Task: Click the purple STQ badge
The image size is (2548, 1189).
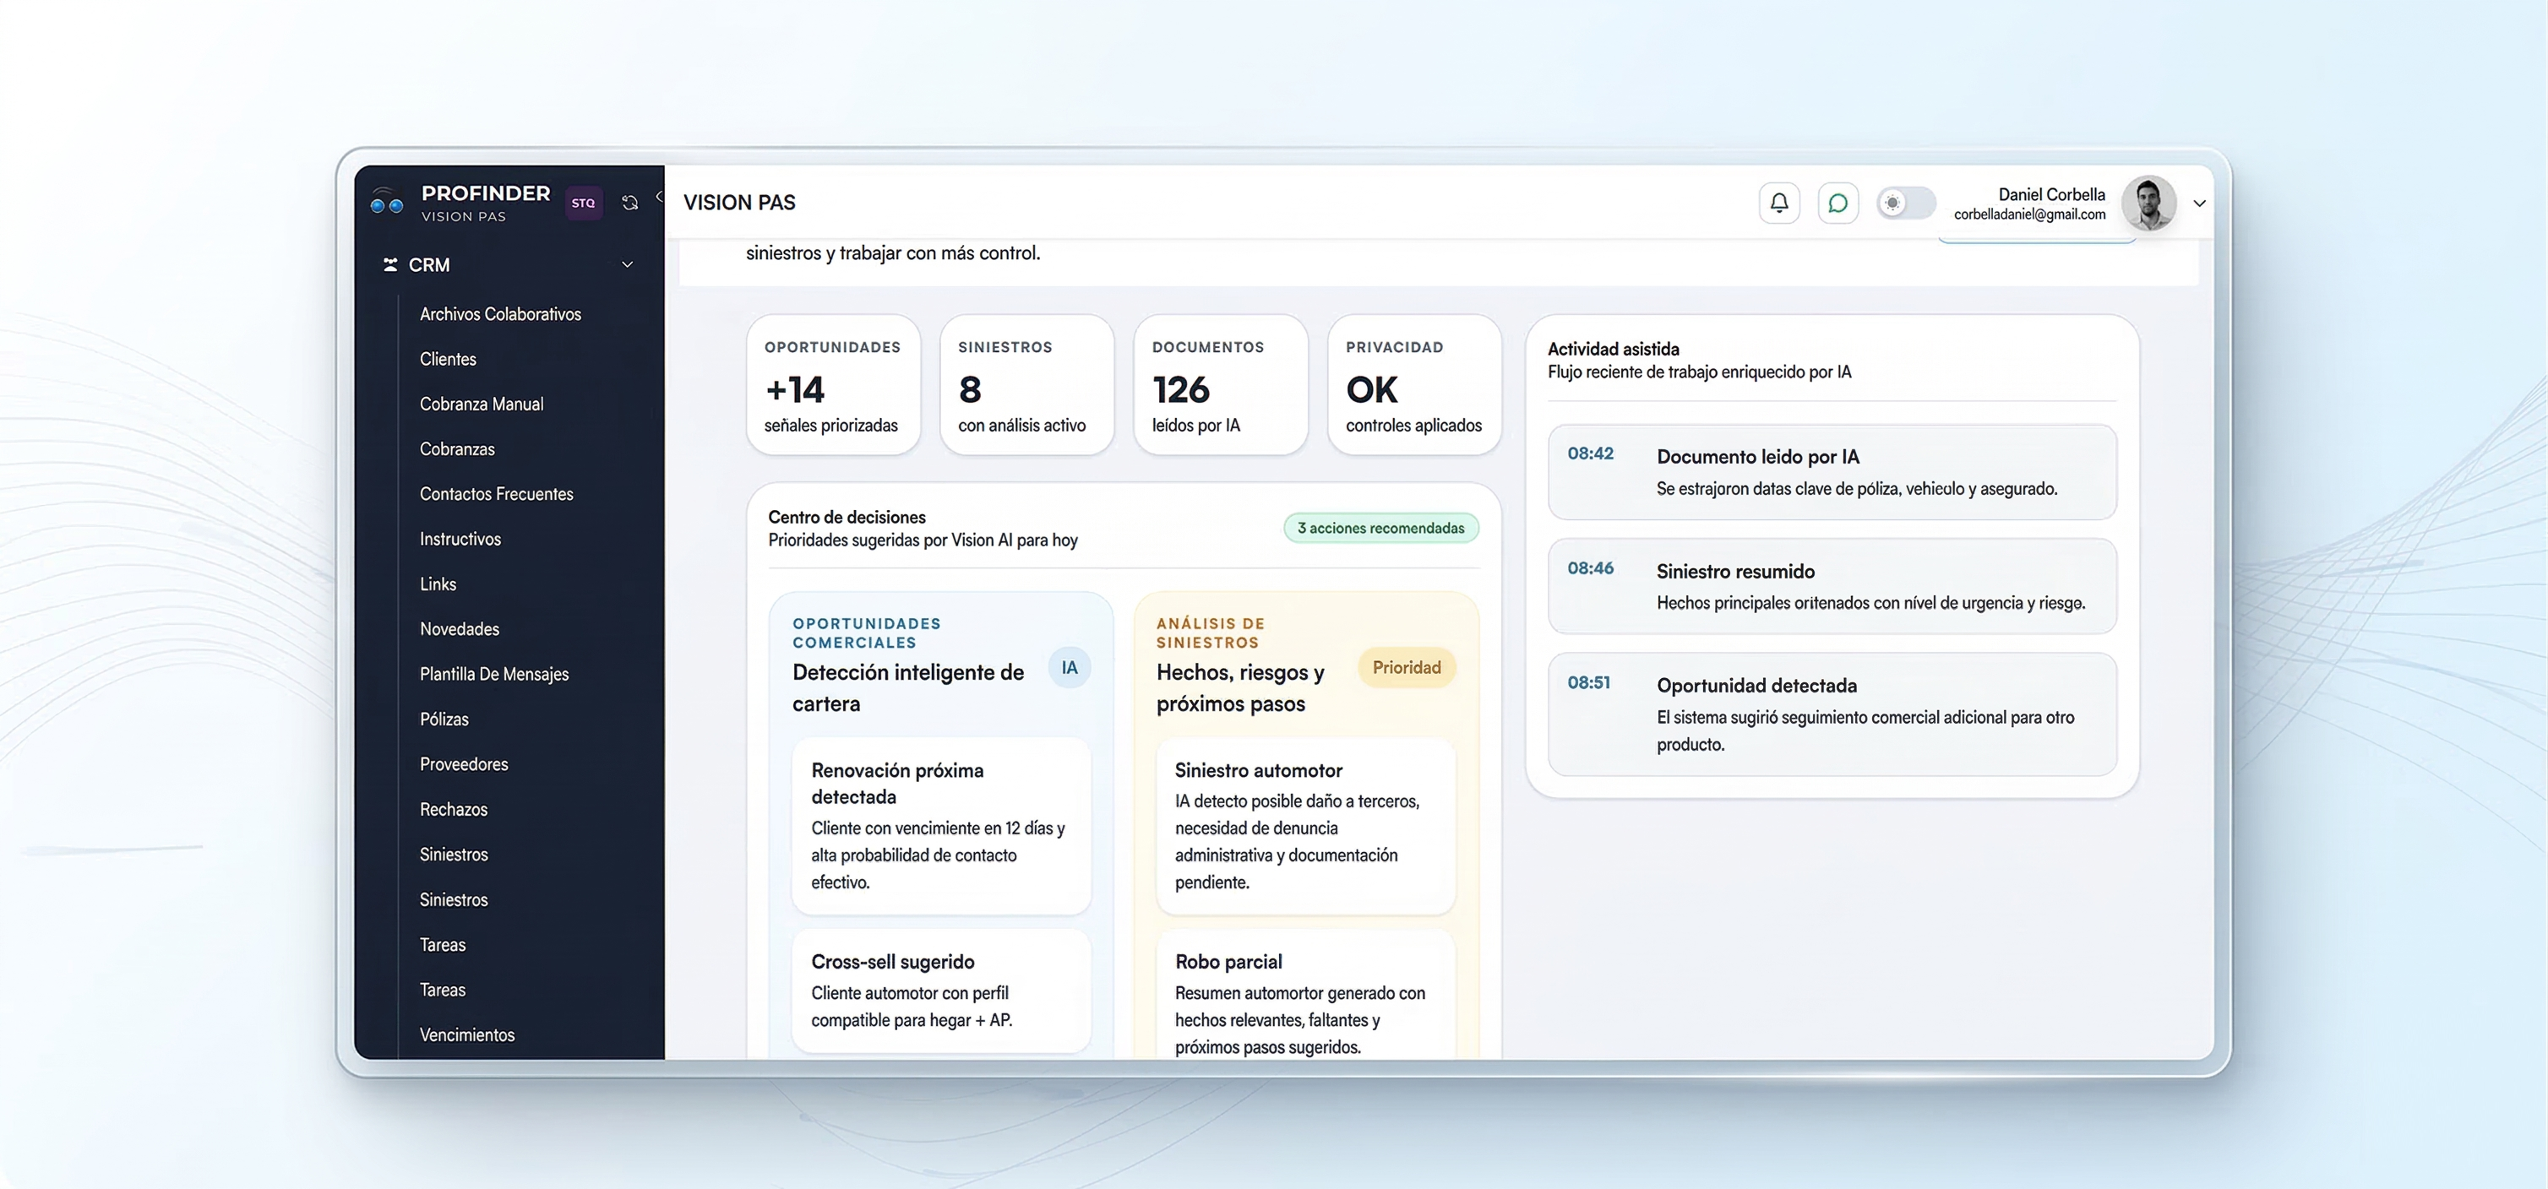Action: [584, 203]
